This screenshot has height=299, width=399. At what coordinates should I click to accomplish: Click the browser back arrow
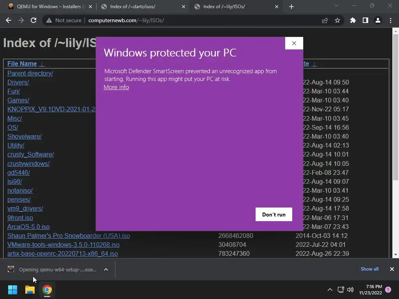tap(9, 20)
